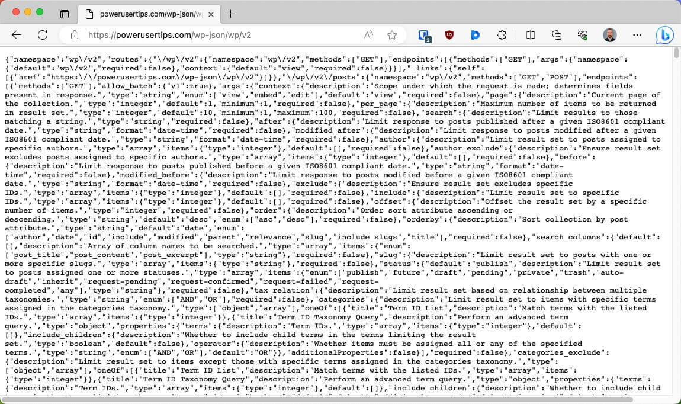681x404 pixels.
Task: Open the blue p extension icon
Action: 476,36
